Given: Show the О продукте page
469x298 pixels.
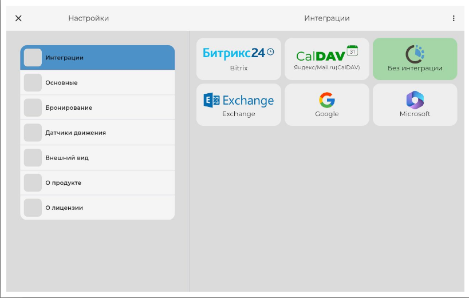Looking at the screenshot, I should coord(97,182).
